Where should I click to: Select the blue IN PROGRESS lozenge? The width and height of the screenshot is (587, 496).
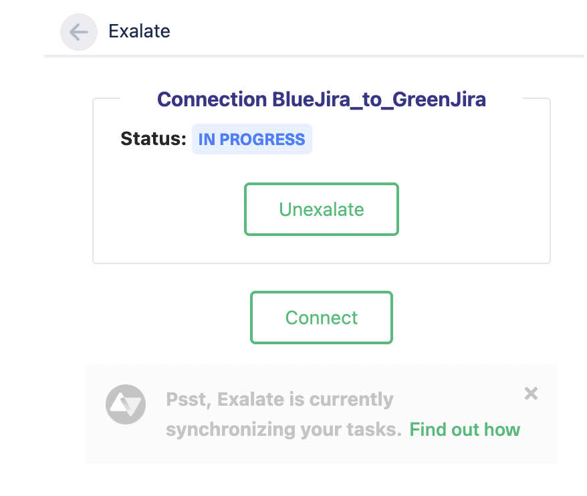click(x=251, y=139)
